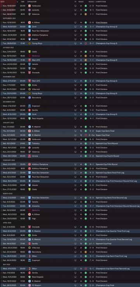
Task: Toggle the Date column sort arrow
Action: [17, 2]
